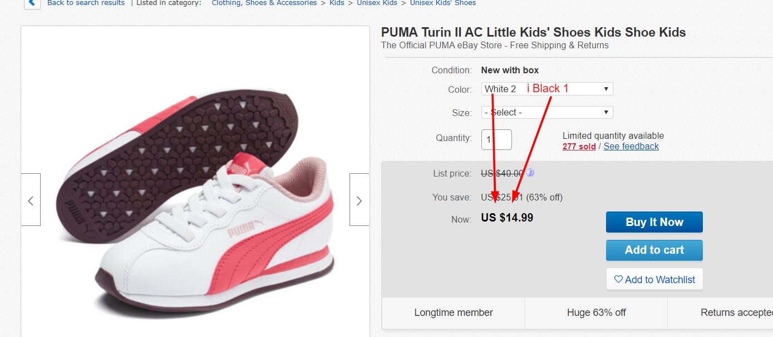773x337 pixels.
Task: Click the PUMA shoe product image
Action: 195,200
